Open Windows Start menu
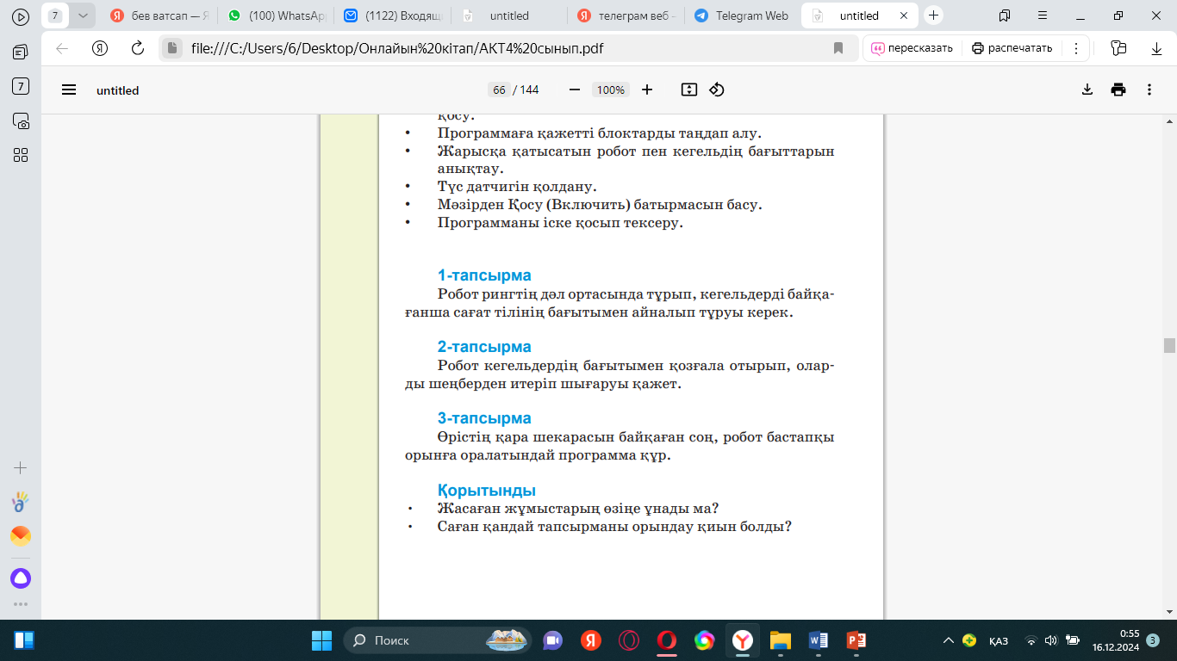Image resolution: width=1177 pixels, height=661 pixels. 321,640
